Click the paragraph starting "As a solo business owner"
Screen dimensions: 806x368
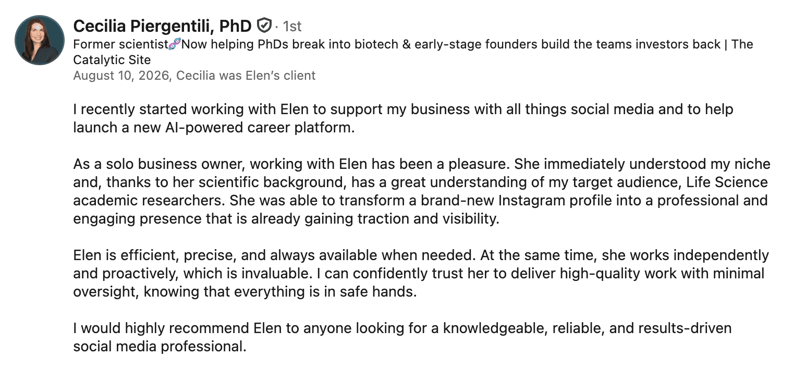click(x=422, y=191)
